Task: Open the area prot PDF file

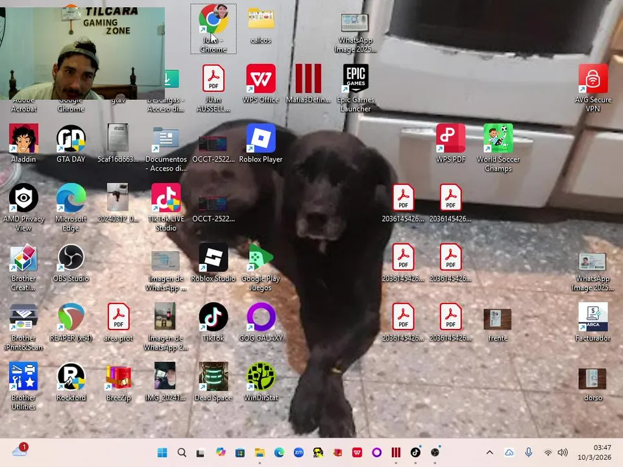Action: [118, 322]
